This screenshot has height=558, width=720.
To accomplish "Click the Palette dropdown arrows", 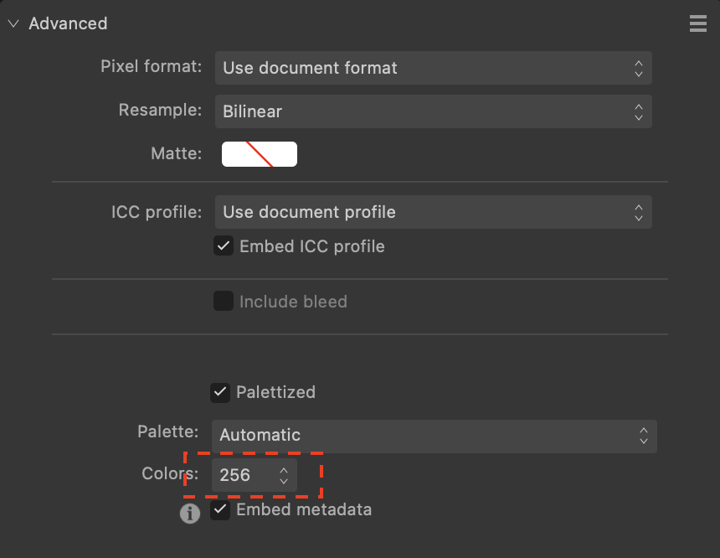I will [644, 436].
